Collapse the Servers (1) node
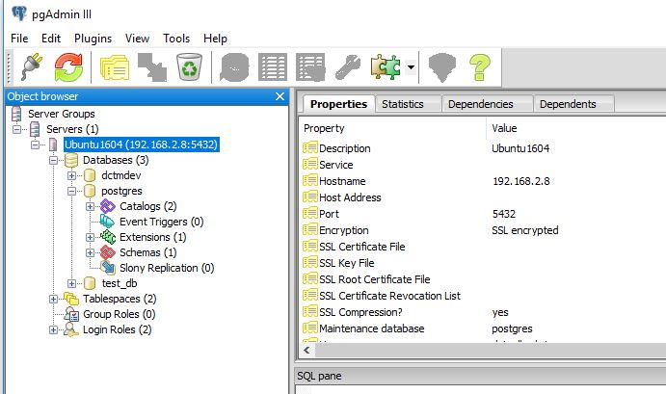666x394 pixels. coord(17,129)
